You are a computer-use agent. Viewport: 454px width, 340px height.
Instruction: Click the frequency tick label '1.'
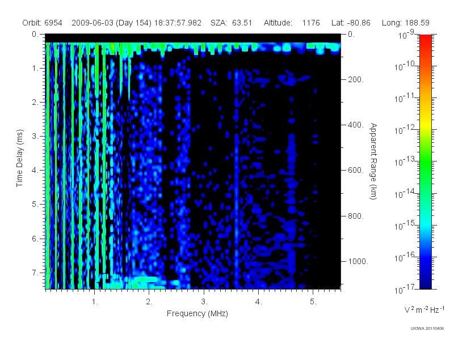(95, 302)
